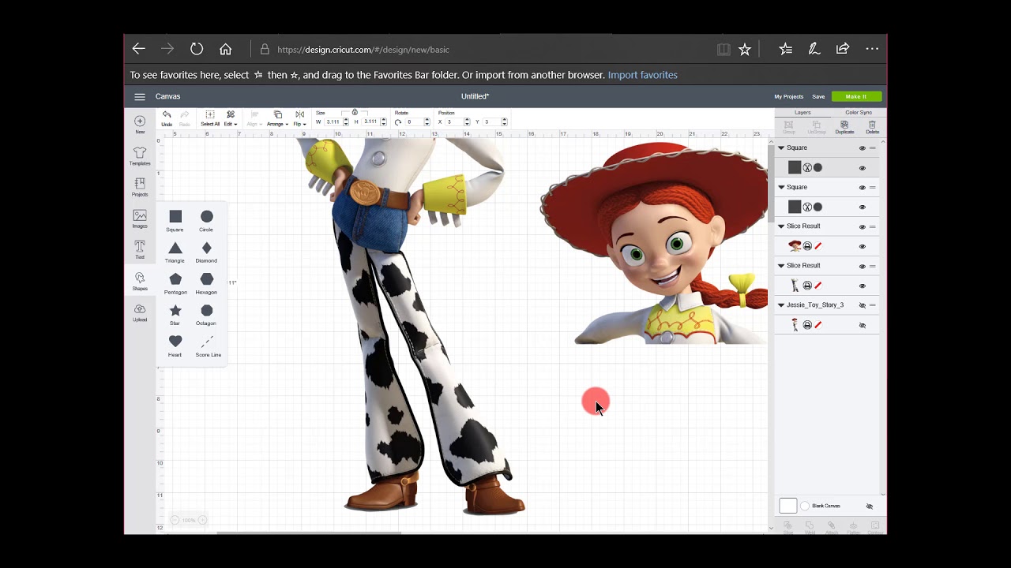This screenshot has width=1011, height=568.
Task: Hide the Jessie head slice sublayer
Action: 863,247
